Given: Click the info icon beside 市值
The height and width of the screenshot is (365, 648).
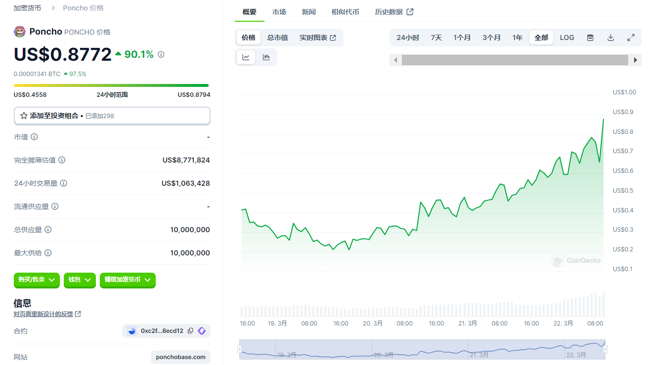Looking at the screenshot, I should (x=34, y=137).
